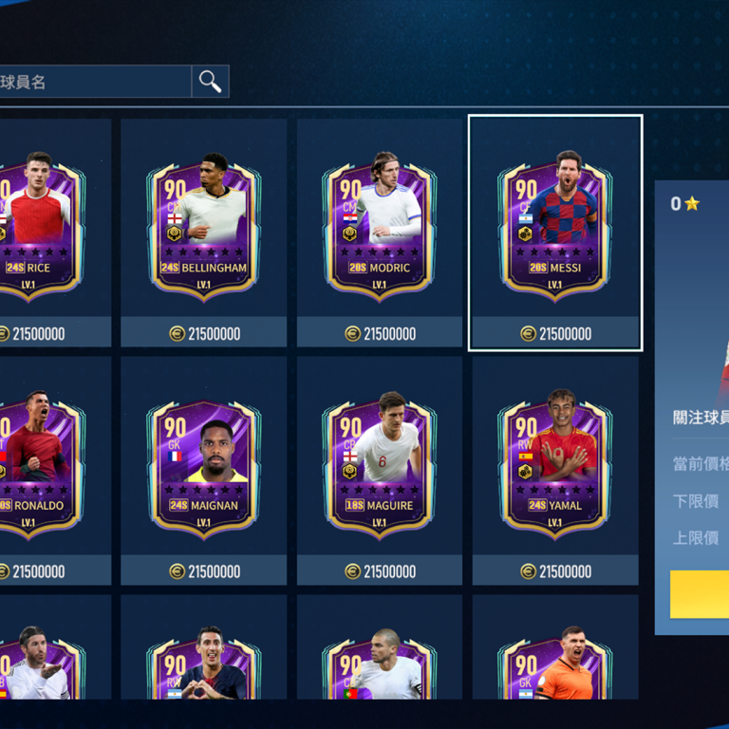Image resolution: width=729 pixels, height=729 pixels.
Task: Click the coin icon under Messi
Action: tap(528, 333)
